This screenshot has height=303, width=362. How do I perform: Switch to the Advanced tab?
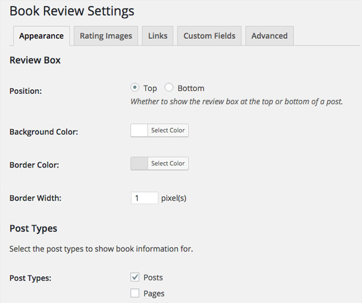tap(269, 36)
